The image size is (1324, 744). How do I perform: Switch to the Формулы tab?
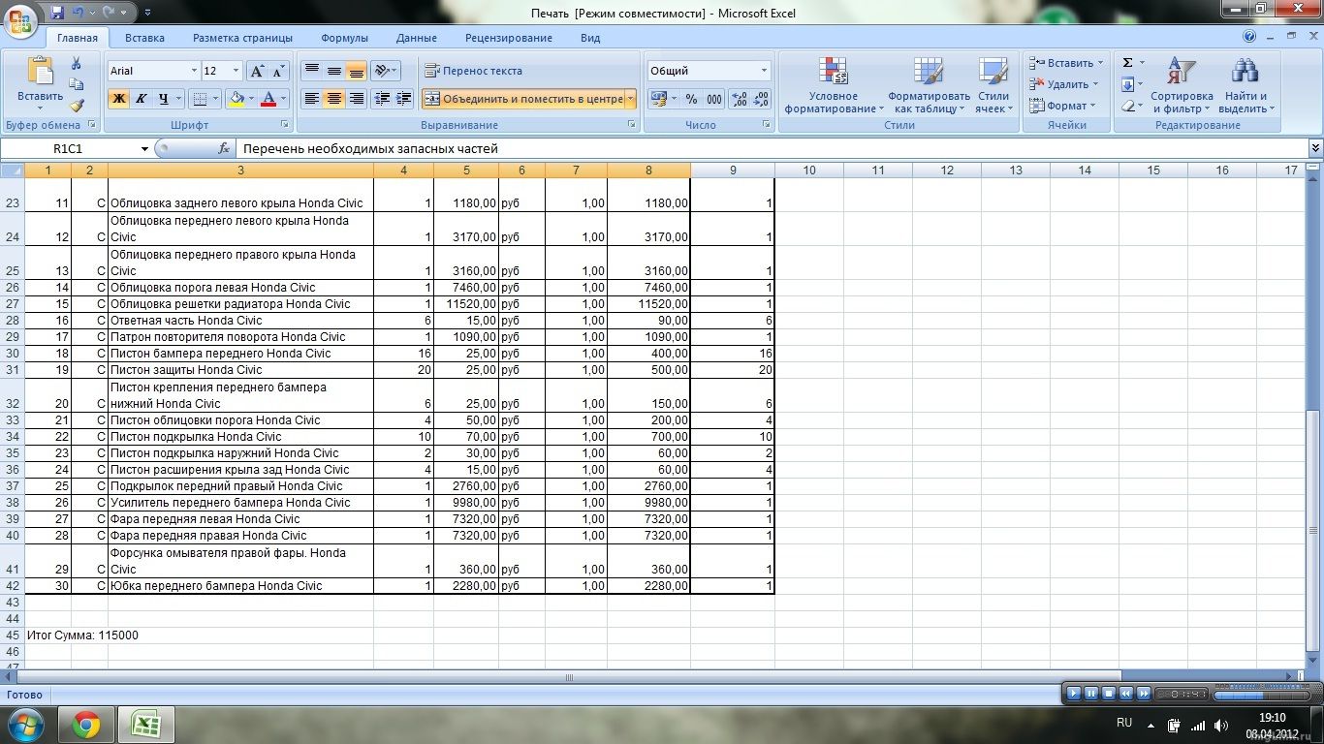pos(344,38)
